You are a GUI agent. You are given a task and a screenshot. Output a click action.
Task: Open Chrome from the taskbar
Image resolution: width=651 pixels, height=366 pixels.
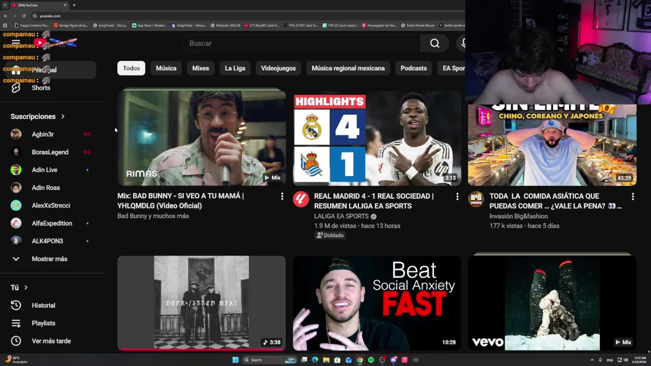pos(360,360)
